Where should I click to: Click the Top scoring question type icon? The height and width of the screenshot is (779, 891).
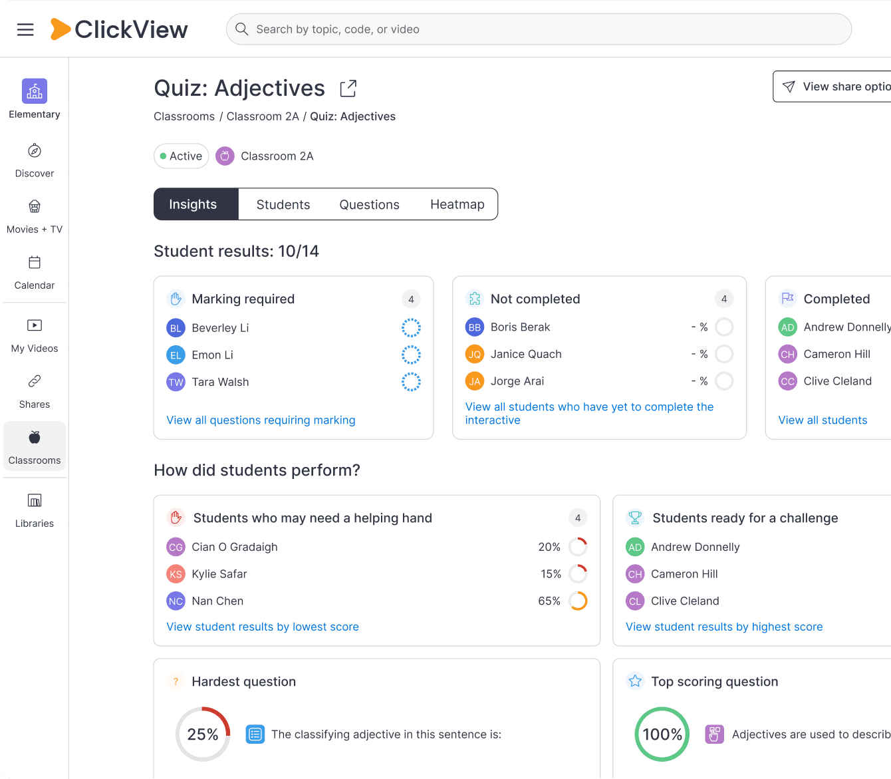tap(715, 734)
